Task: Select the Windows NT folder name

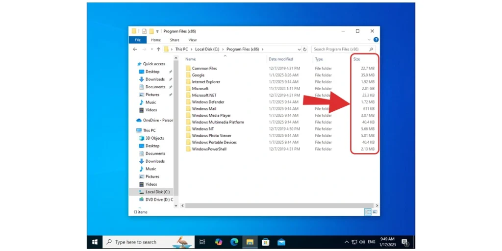Action: 203,129
